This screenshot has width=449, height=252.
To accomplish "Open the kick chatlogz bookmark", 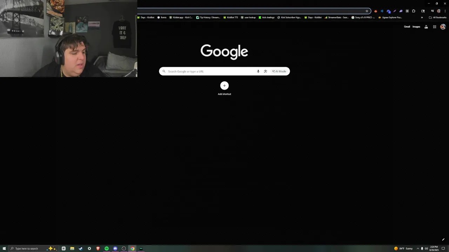I will click(267, 17).
